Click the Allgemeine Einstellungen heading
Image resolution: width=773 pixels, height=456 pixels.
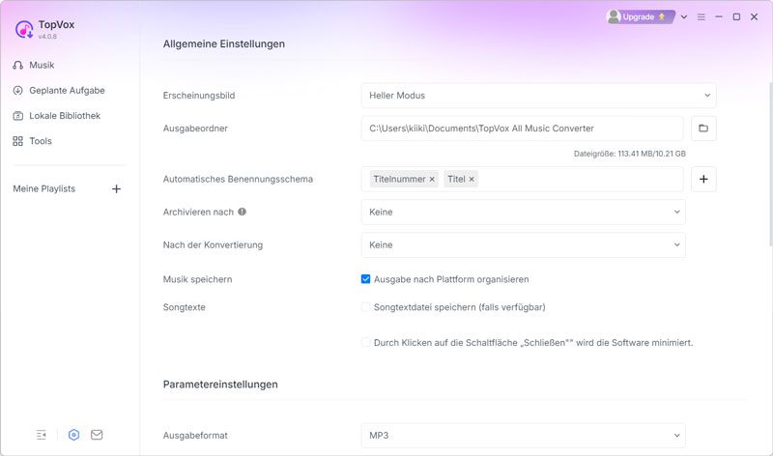pos(224,43)
